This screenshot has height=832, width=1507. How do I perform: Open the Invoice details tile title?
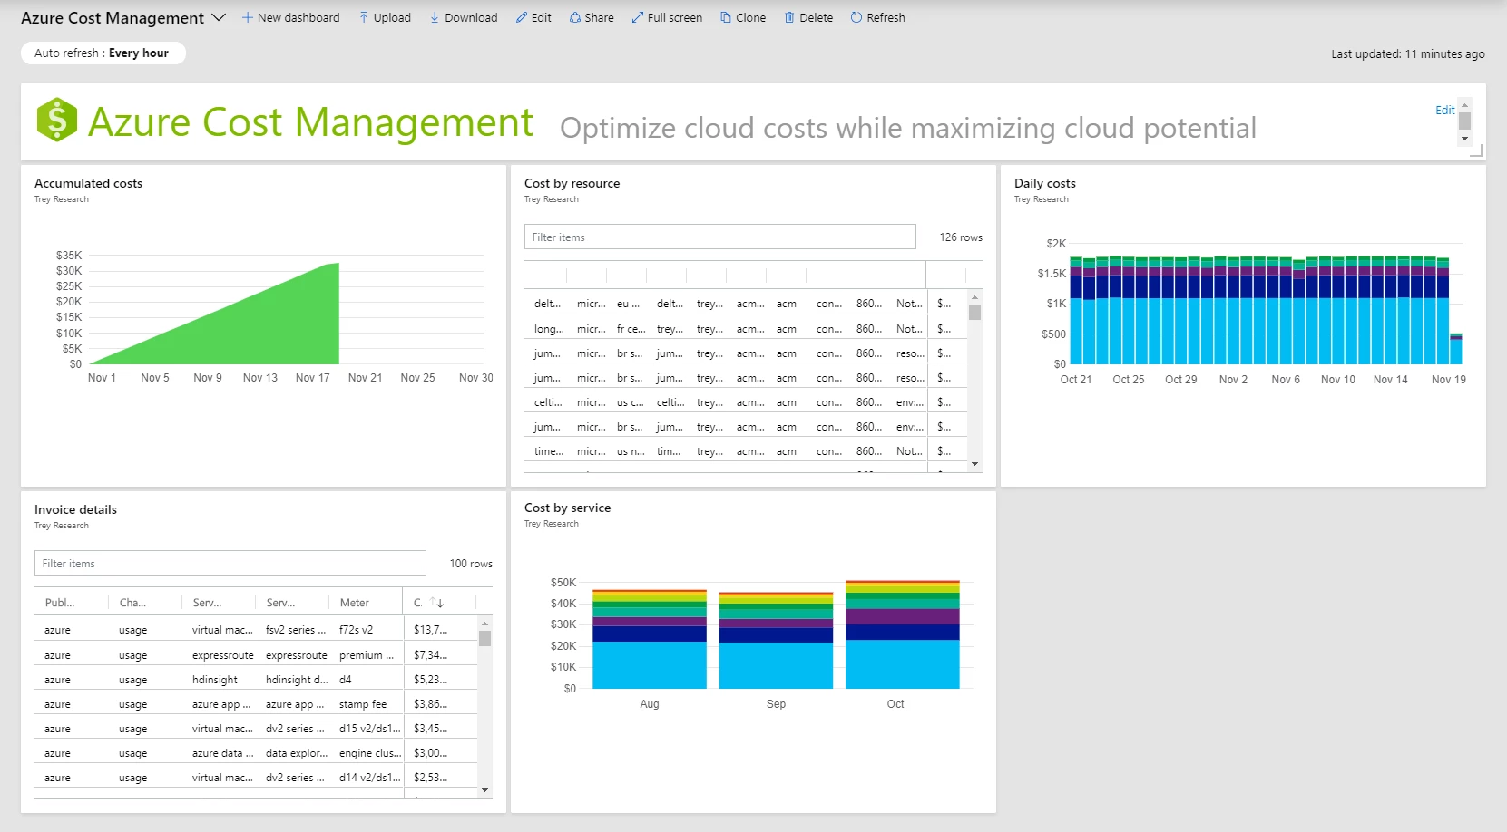[x=75, y=509]
